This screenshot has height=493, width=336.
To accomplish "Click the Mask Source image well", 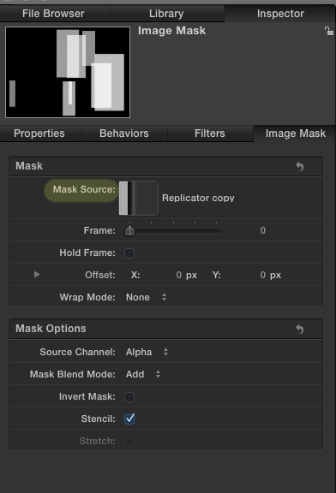I will (138, 198).
